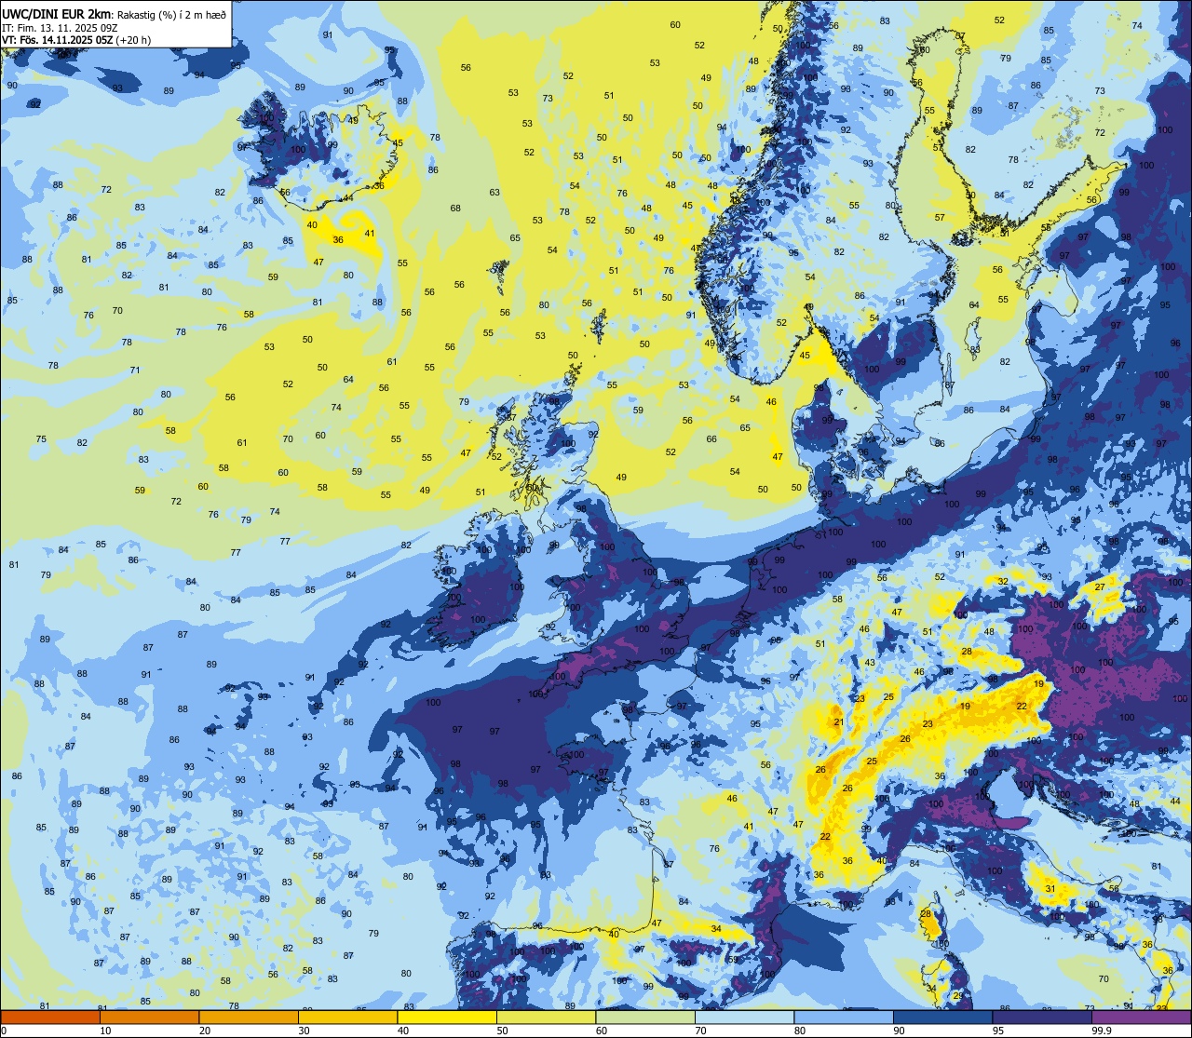Viewport: 1192px width, 1038px height.
Task: Choose the 70–80 pale blue legend swatch
Action: 744,1018
